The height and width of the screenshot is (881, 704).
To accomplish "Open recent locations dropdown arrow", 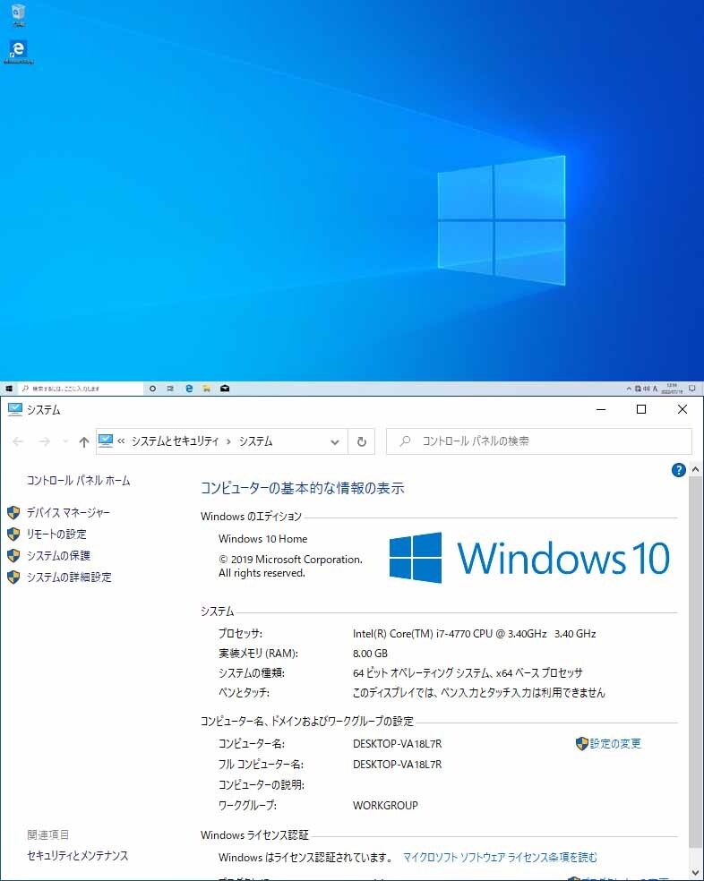I will 65,441.
